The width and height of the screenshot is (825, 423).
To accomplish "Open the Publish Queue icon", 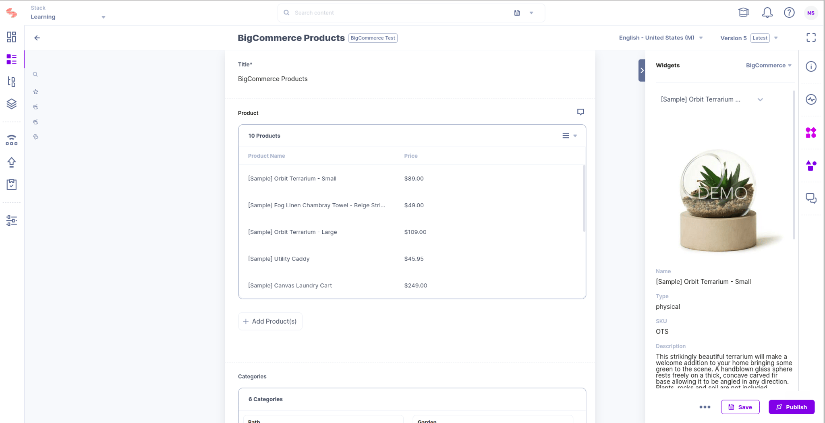I will [12, 140].
